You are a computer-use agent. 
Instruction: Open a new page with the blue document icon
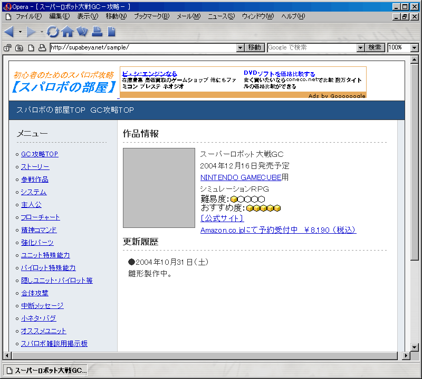point(111,32)
